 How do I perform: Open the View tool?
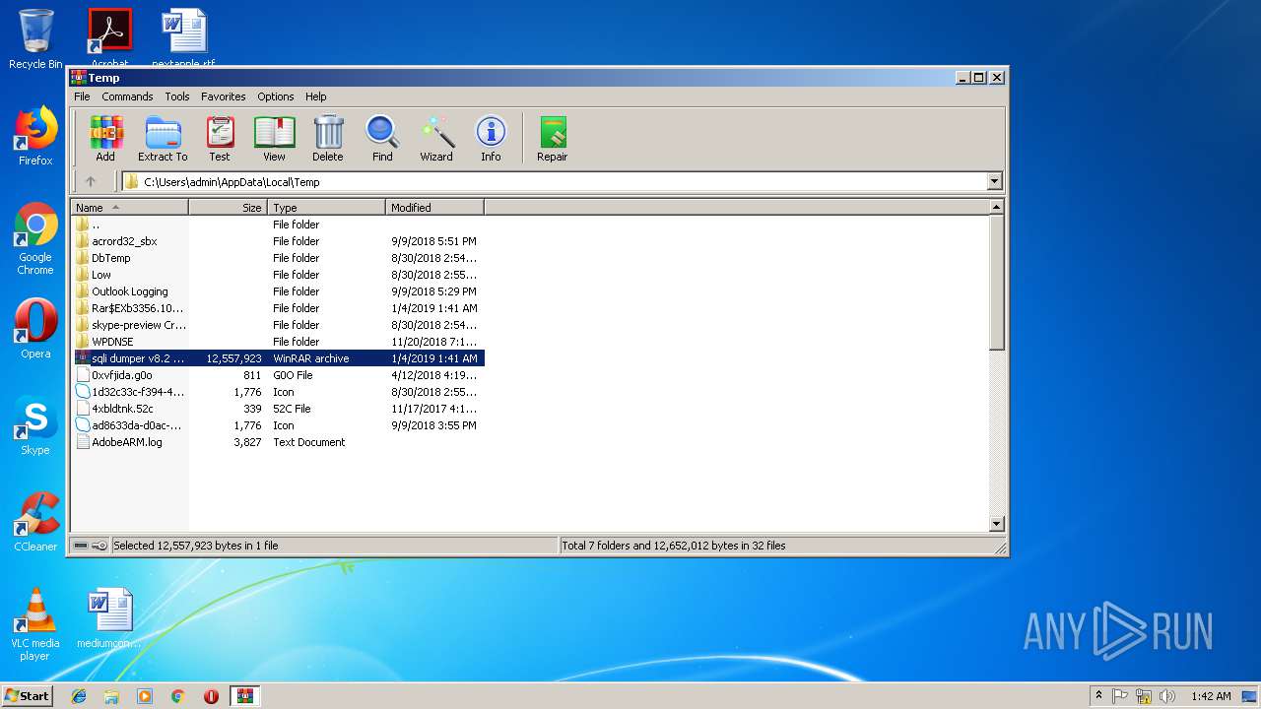(x=274, y=138)
